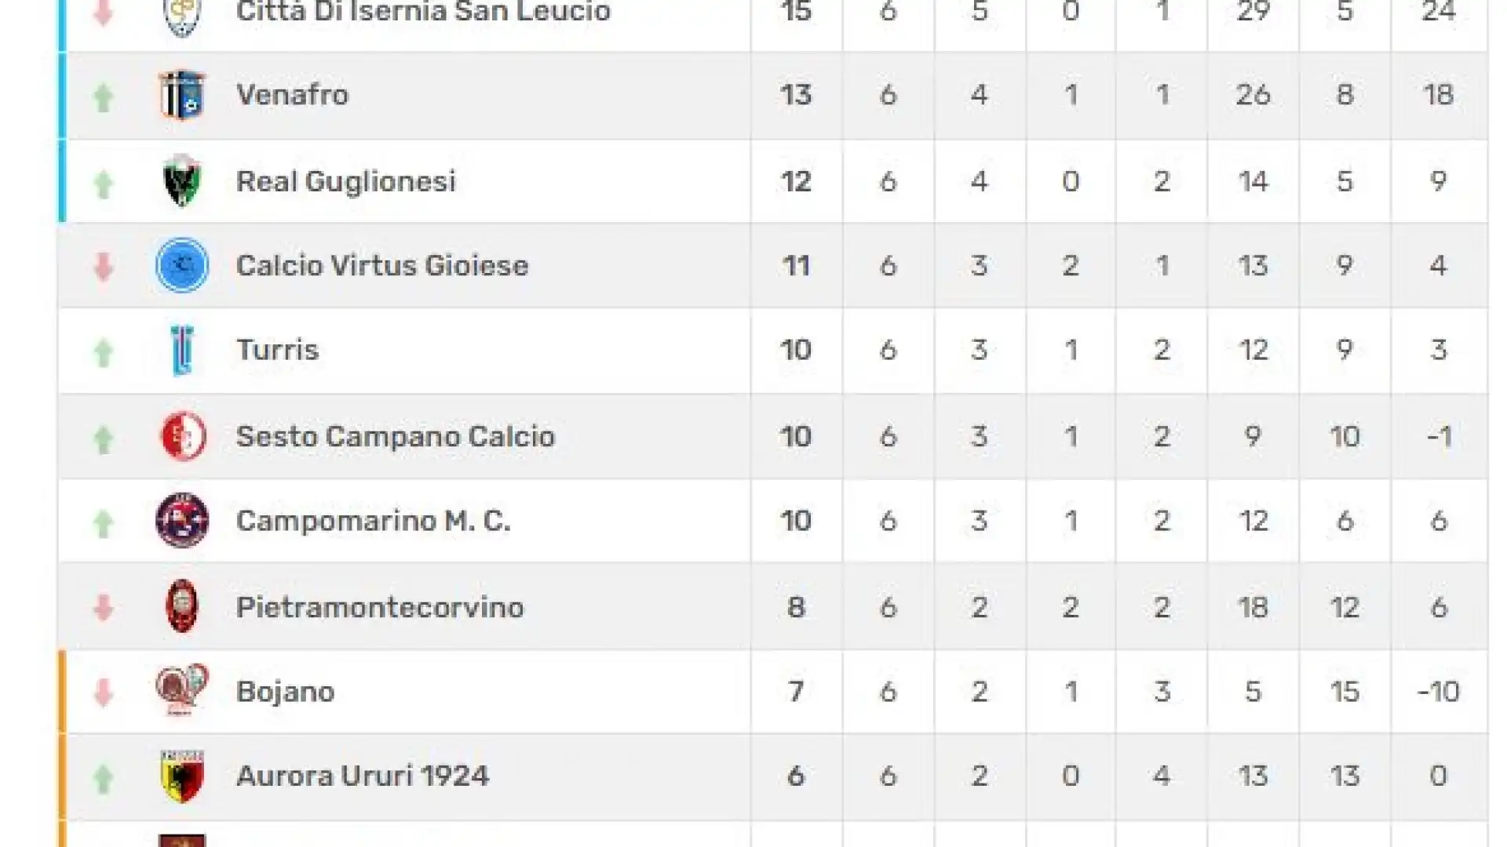Click the green up arrow beside Aurora Ururi
The image size is (1507, 847).
(103, 779)
